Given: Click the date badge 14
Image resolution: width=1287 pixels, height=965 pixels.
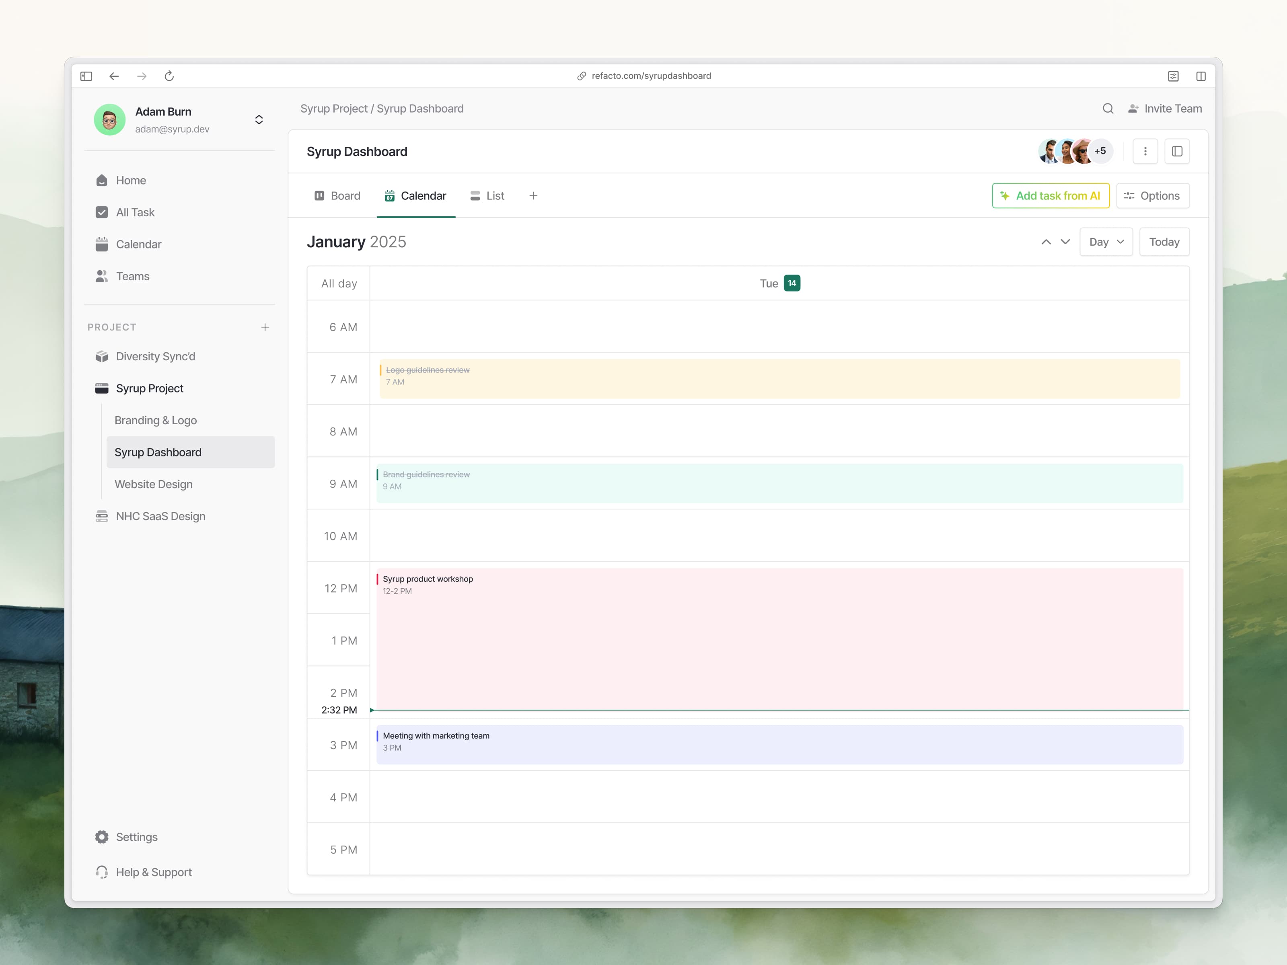Looking at the screenshot, I should (x=792, y=283).
